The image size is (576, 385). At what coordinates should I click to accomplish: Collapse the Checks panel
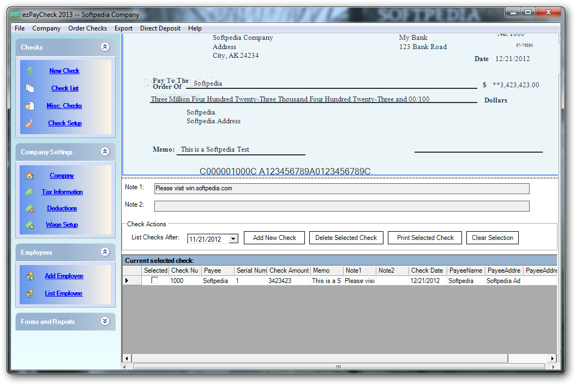pyautogui.click(x=105, y=47)
